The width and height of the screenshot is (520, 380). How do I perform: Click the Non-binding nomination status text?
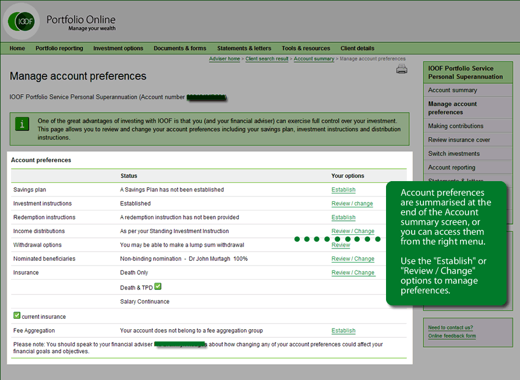coord(184,259)
